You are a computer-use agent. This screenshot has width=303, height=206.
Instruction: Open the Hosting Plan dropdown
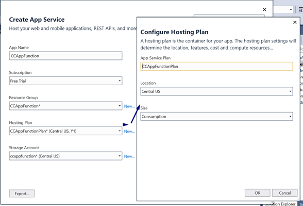coord(65,131)
